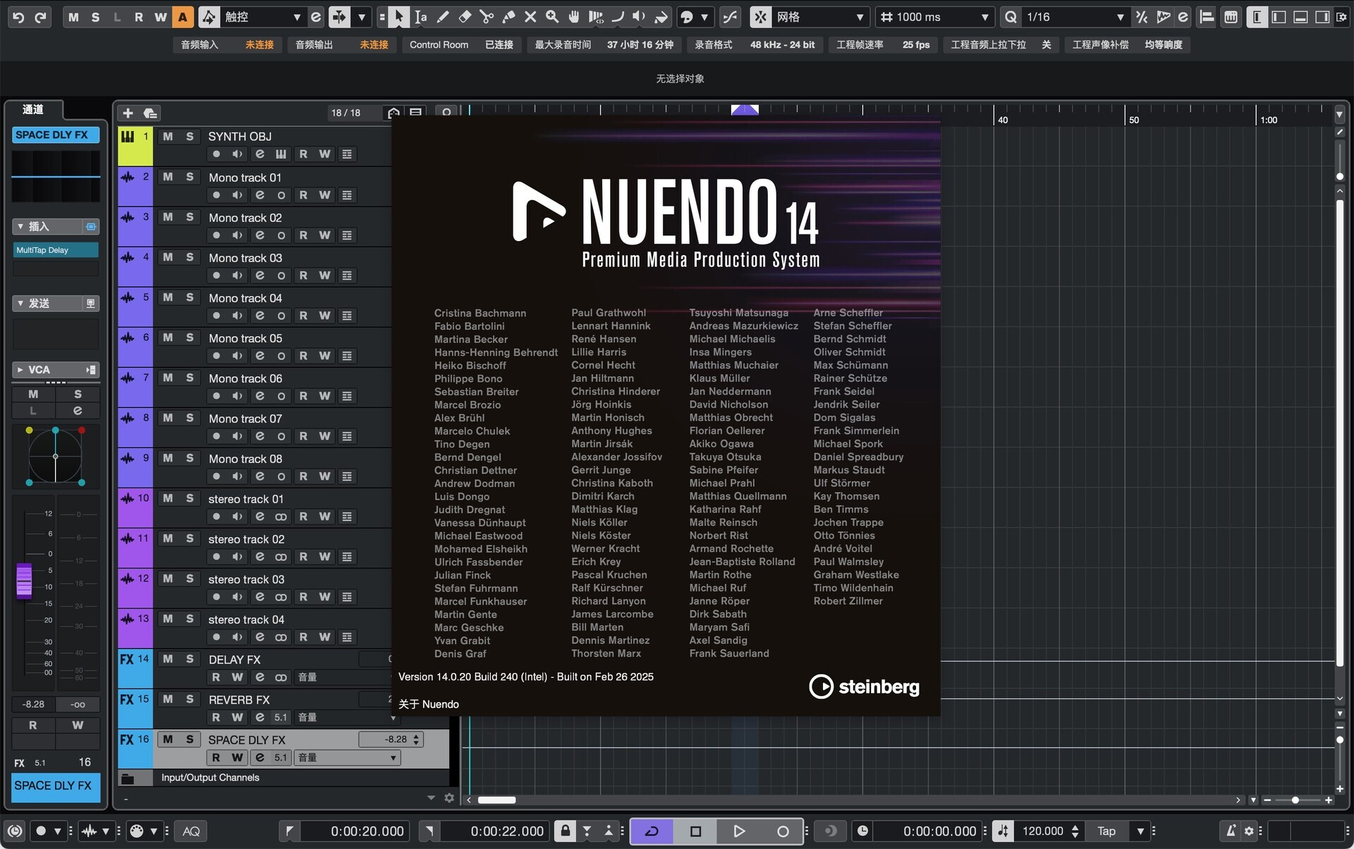Switch to the 通道 tab
The width and height of the screenshot is (1354, 849).
(x=32, y=109)
